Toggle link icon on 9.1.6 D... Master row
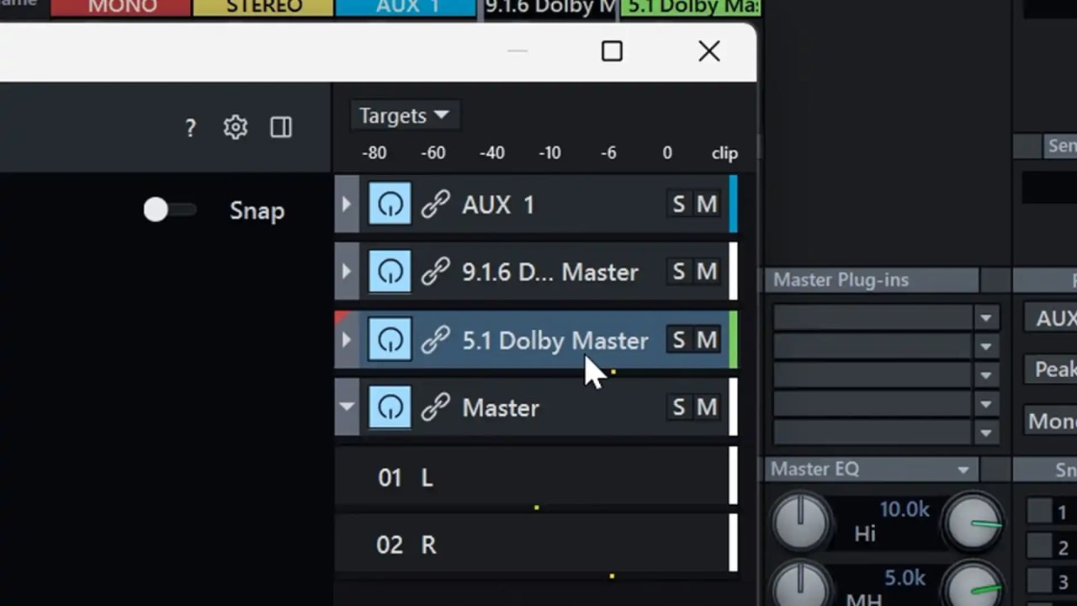Viewport: 1077px width, 606px height. (435, 272)
